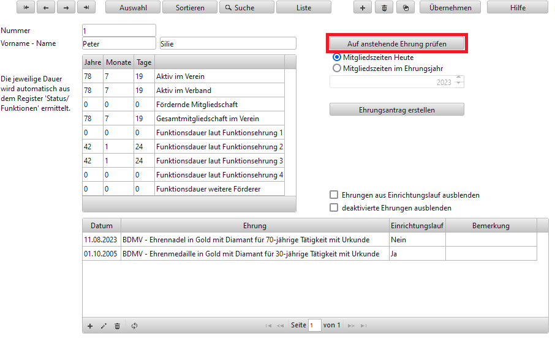Click the Seite page number field

(x=314, y=326)
